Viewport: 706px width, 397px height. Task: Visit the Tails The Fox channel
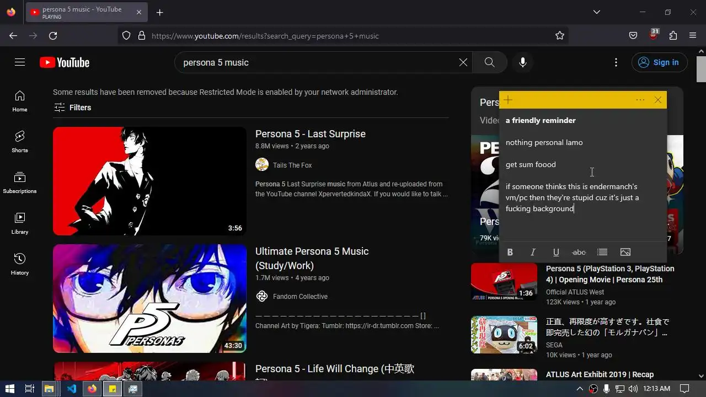click(292, 165)
